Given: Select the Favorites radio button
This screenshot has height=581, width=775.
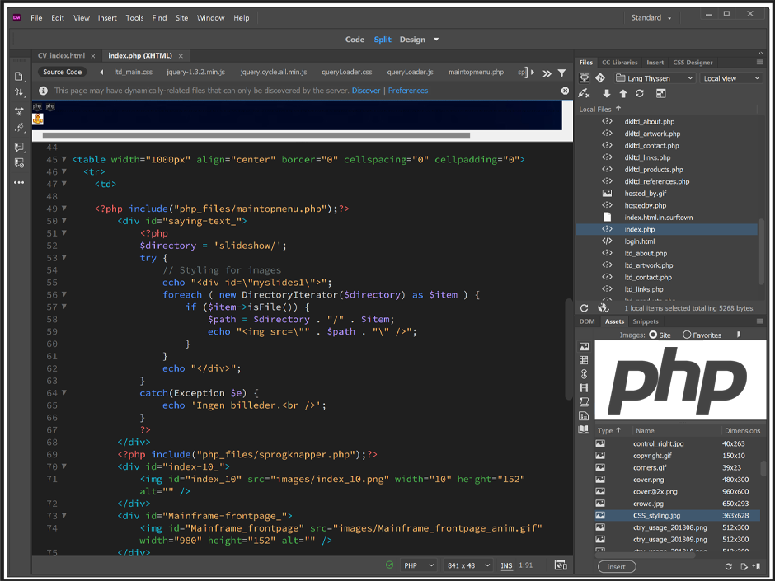Looking at the screenshot, I should click(688, 335).
